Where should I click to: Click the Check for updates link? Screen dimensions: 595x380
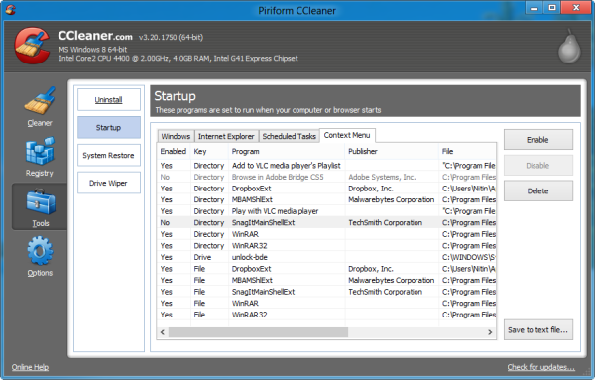541,367
